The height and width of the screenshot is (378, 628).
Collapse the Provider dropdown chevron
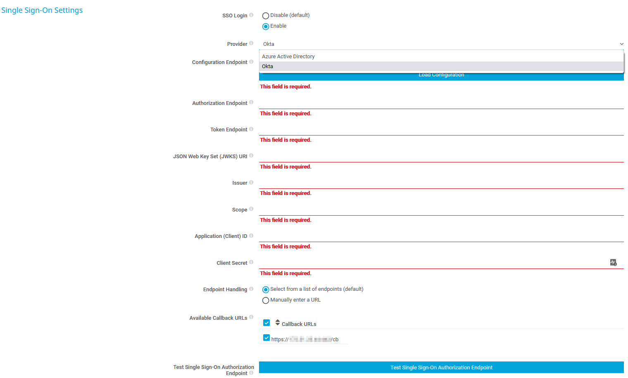(621, 44)
